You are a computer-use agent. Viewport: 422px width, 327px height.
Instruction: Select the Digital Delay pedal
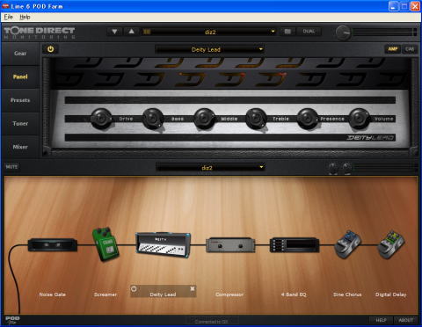[x=391, y=244]
